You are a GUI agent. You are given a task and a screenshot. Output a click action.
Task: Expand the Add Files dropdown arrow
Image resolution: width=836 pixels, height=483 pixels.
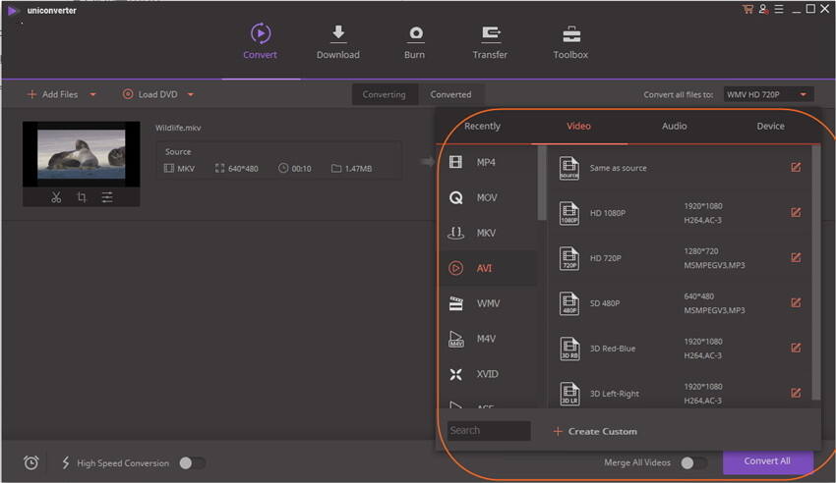coord(92,94)
